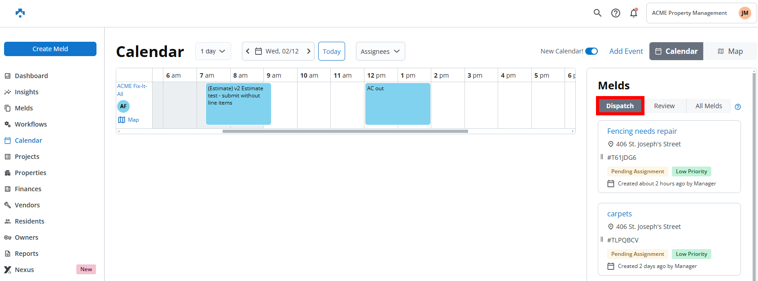
Task: Disable the New Calendar toggle
Action: click(x=592, y=51)
